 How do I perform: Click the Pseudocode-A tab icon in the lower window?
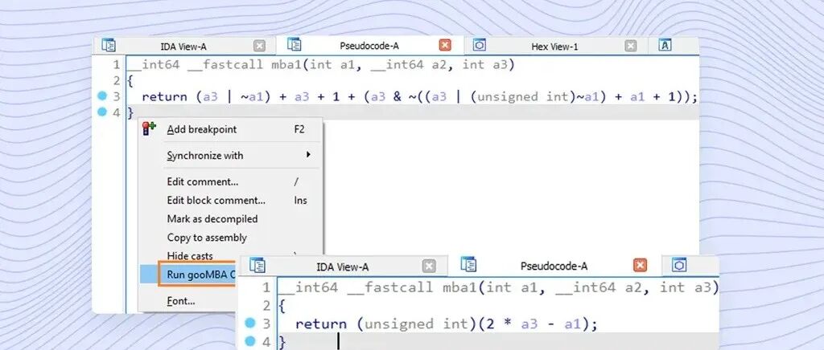point(468,264)
